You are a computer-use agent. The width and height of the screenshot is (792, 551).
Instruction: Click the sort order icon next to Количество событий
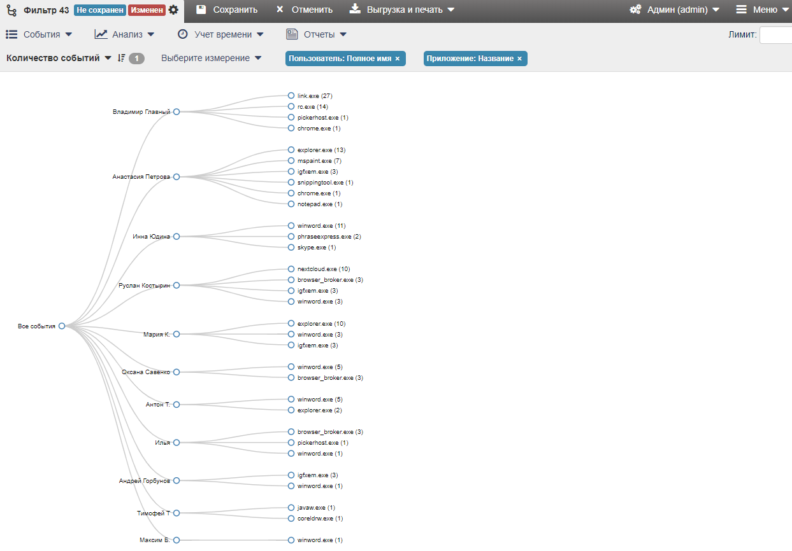click(x=122, y=59)
